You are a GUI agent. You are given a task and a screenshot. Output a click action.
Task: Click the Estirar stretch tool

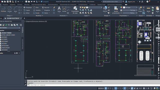(x=26, y=13)
